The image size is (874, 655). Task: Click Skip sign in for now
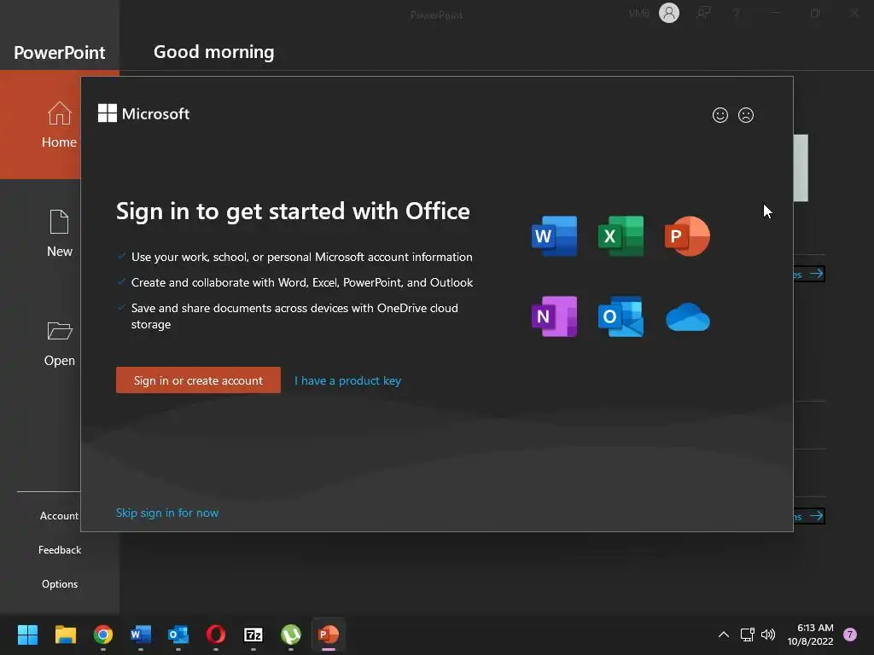tap(167, 513)
